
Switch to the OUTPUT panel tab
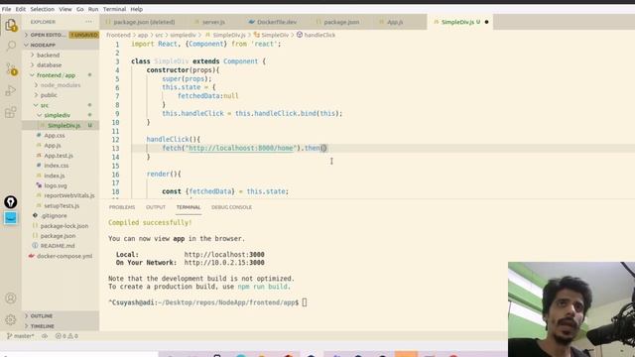point(156,207)
